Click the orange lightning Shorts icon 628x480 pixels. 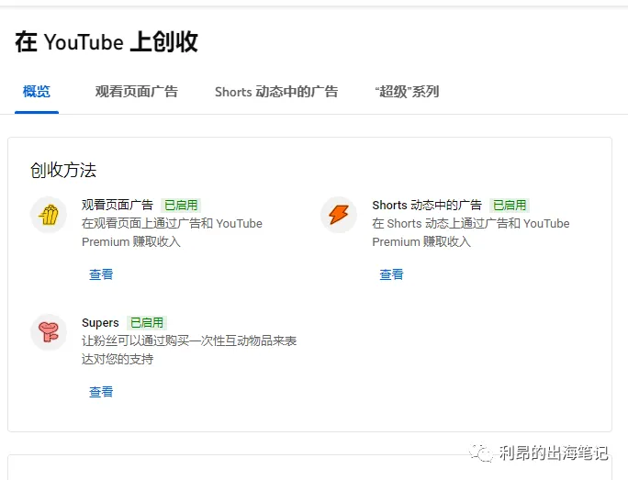tap(339, 215)
